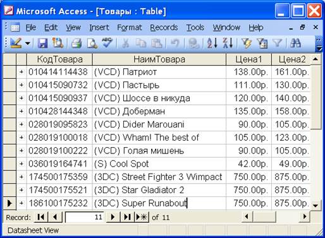Expand subdatasheet for row 186100175232

point(21,203)
